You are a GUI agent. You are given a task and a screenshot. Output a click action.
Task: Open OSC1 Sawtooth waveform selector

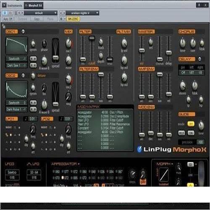[x=16, y=59]
